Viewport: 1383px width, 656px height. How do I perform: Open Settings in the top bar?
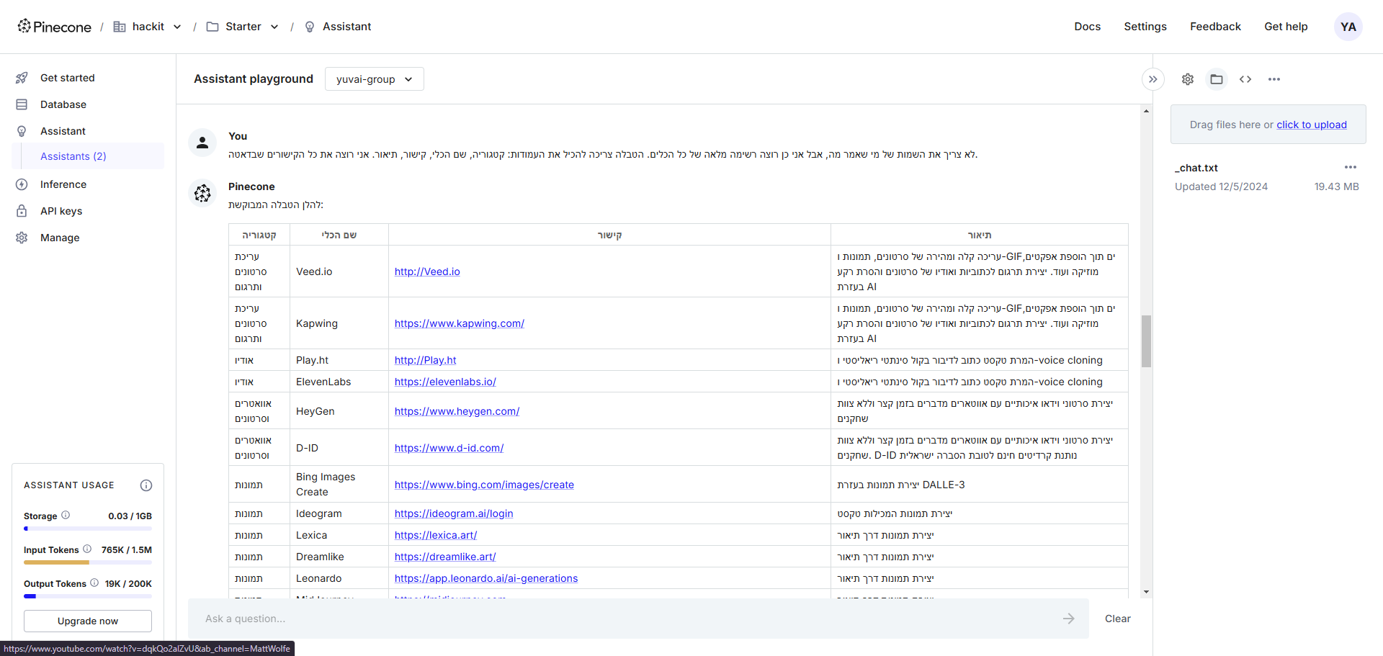pos(1145,27)
